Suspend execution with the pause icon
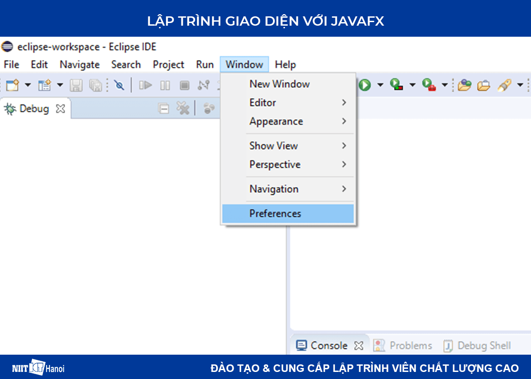531x379 pixels. 165,85
